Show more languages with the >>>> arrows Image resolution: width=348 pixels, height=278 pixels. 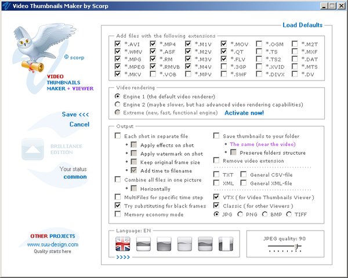point(123,257)
